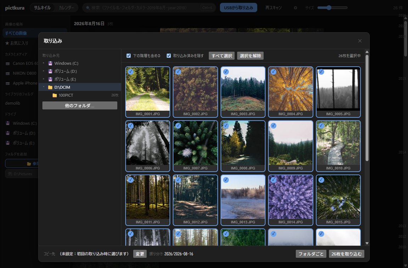
Task: Click sidebar ボリューム (D:) drive icon under ドライブ
Action: [8, 133]
